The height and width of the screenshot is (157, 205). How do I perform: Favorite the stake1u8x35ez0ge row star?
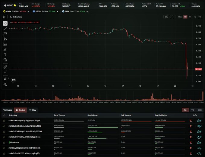point(4,126)
